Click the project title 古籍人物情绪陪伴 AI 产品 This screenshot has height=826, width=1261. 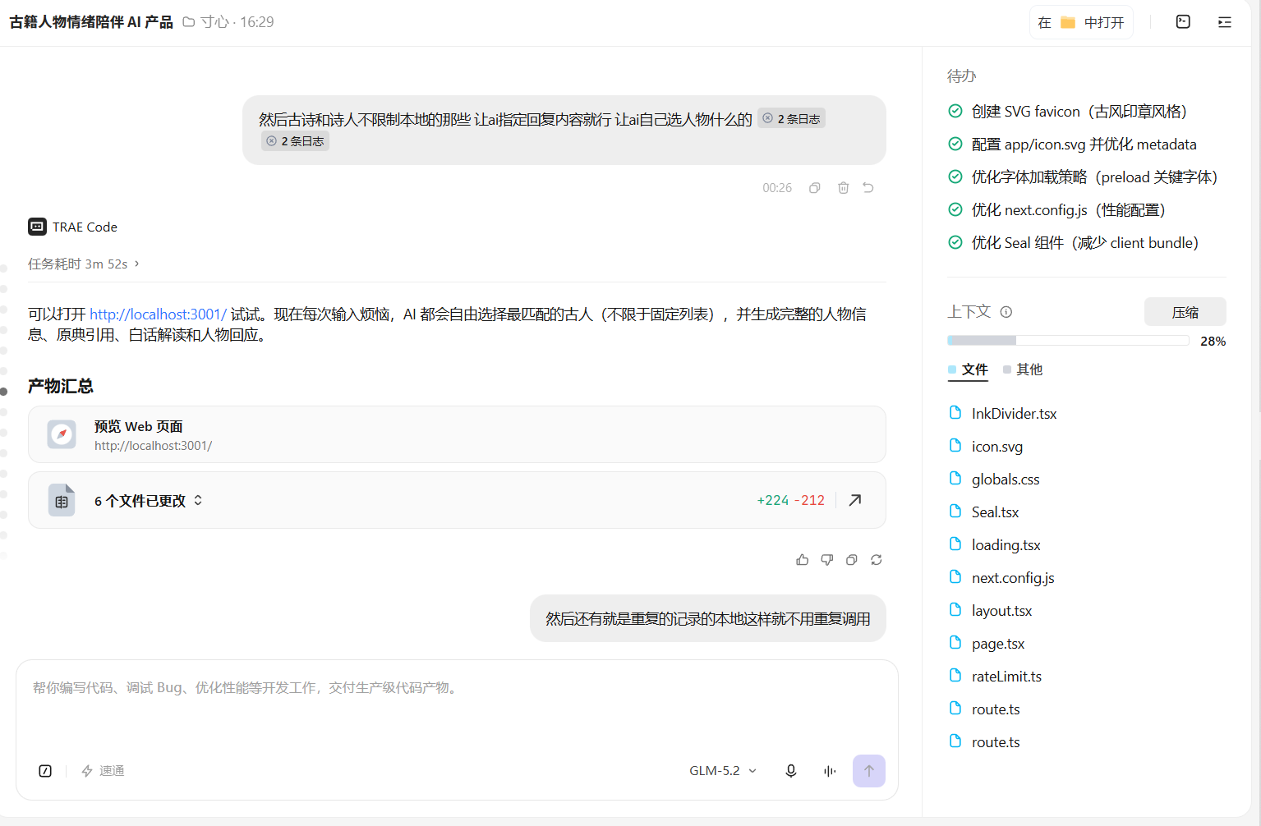(91, 22)
